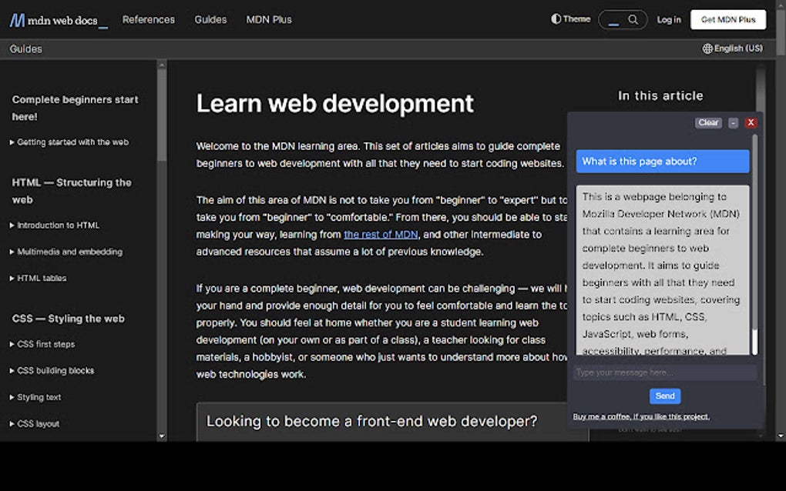This screenshot has width=786, height=491.
Task: Click Log in
Action: tap(669, 20)
